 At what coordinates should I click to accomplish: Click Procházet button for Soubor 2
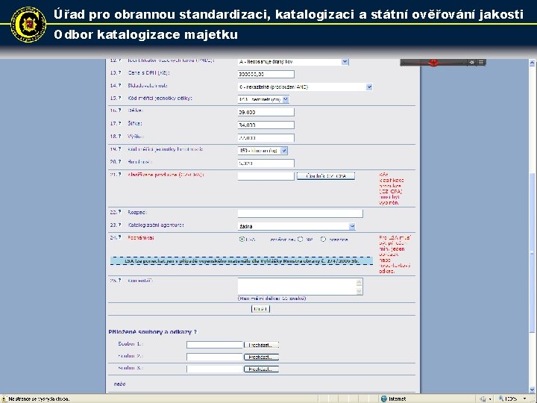[x=261, y=357]
